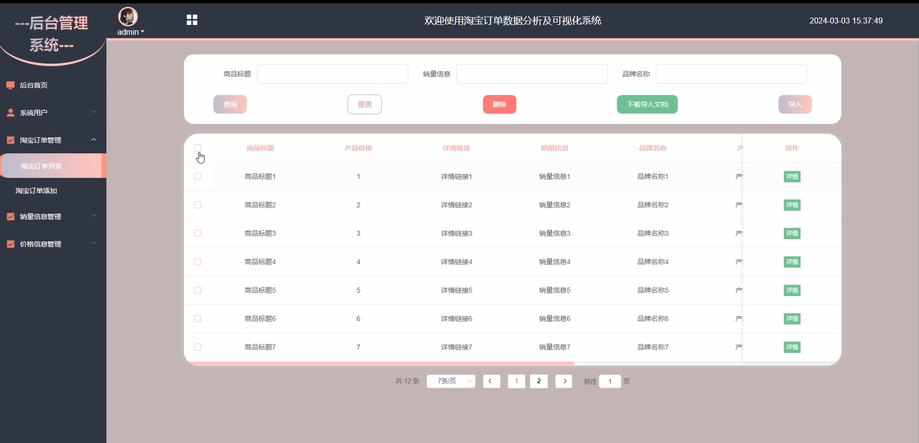Viewport: 919px width, 443px height.
Task: Click the 下载导入文档 button
Action: (647, 104)
